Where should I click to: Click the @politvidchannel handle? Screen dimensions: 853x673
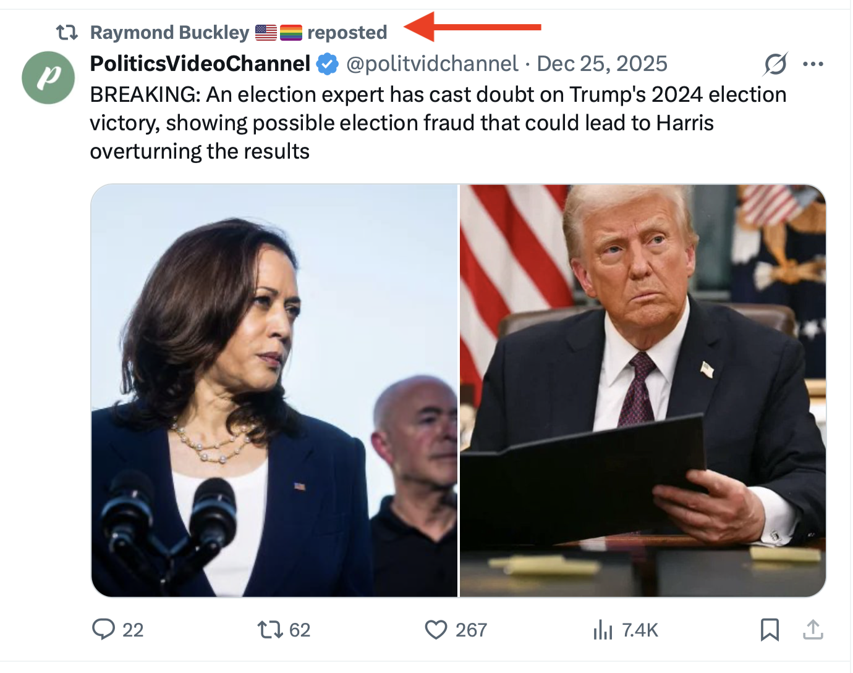tap(432, 64)
